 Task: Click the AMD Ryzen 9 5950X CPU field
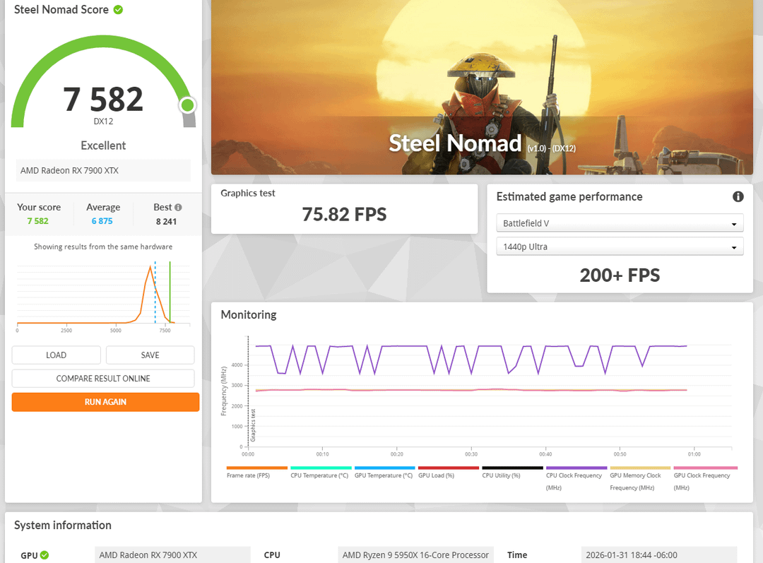[415, 555]
